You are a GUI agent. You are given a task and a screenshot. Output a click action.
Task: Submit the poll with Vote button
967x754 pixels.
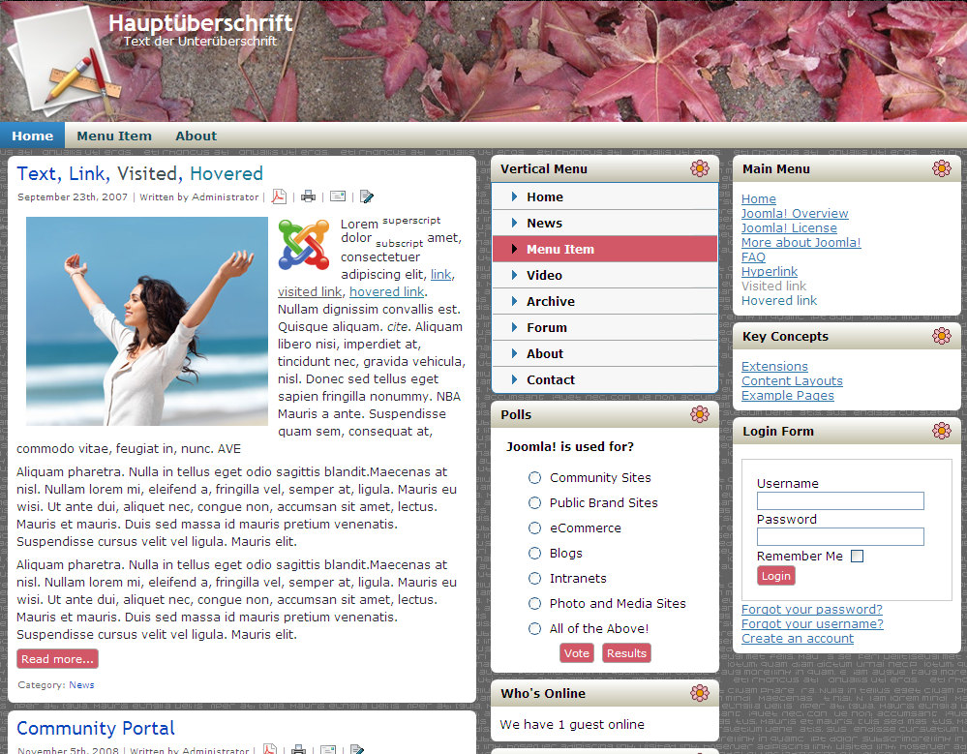577,653
